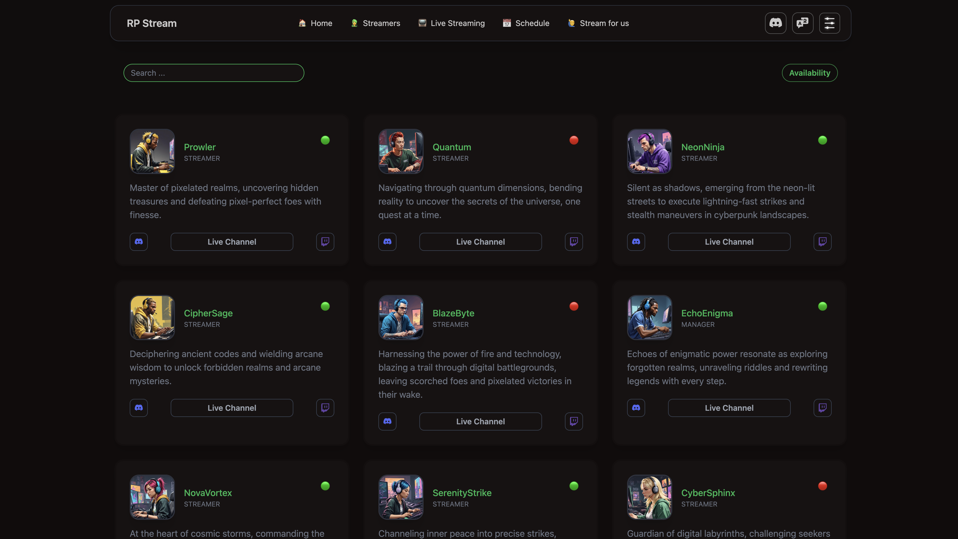958x539 pixels.
Task: Click NeonNinja's green status indicator
Action: tap(822, 140)
